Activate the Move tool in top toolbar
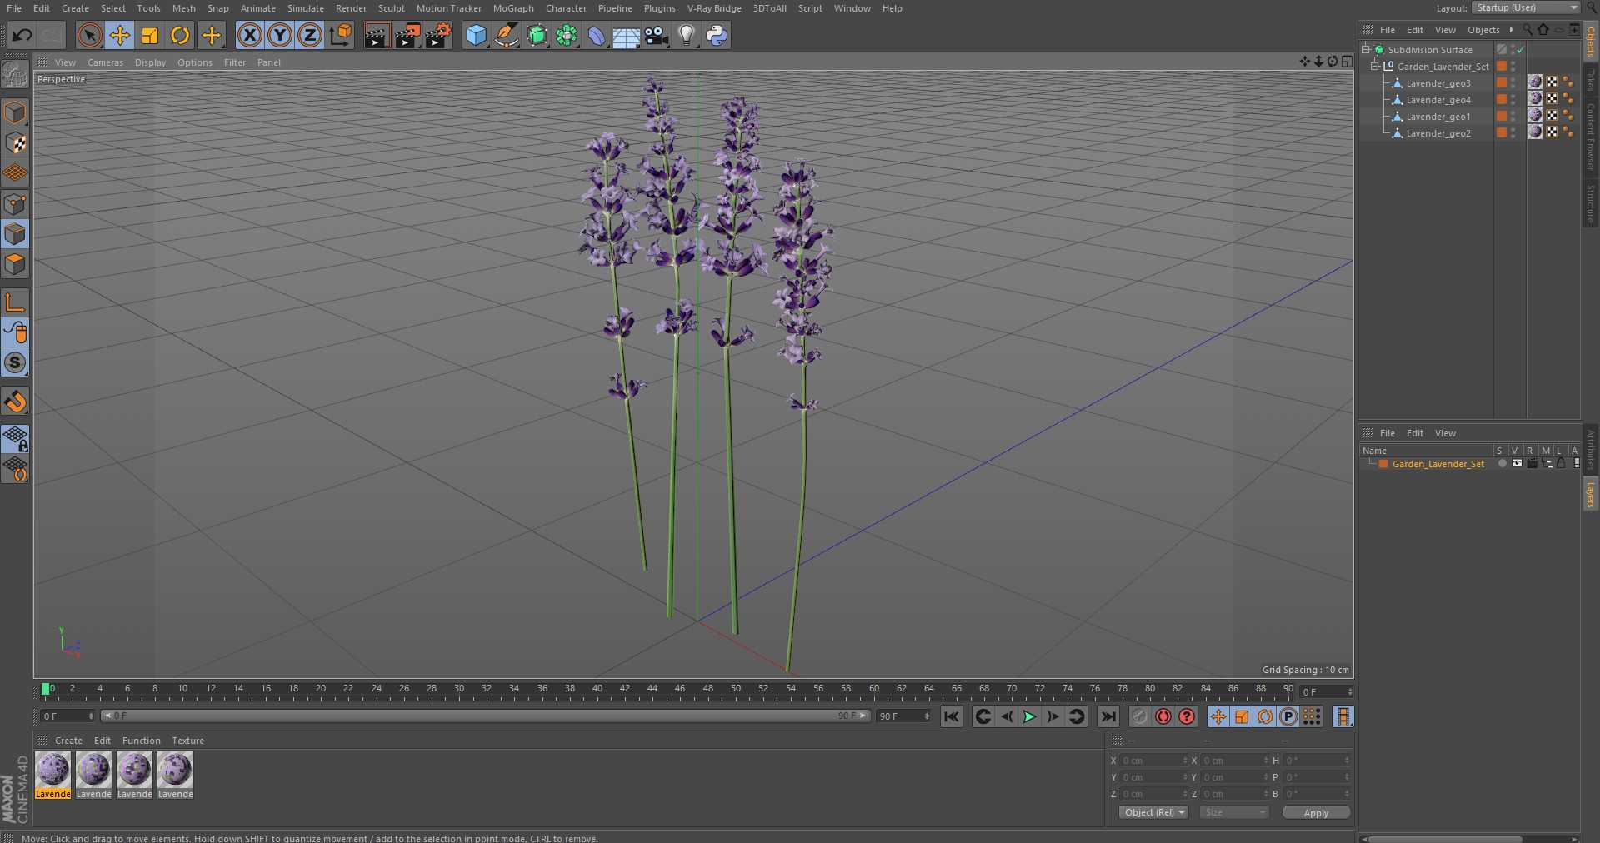1600x843 pixels. point(120,35)
